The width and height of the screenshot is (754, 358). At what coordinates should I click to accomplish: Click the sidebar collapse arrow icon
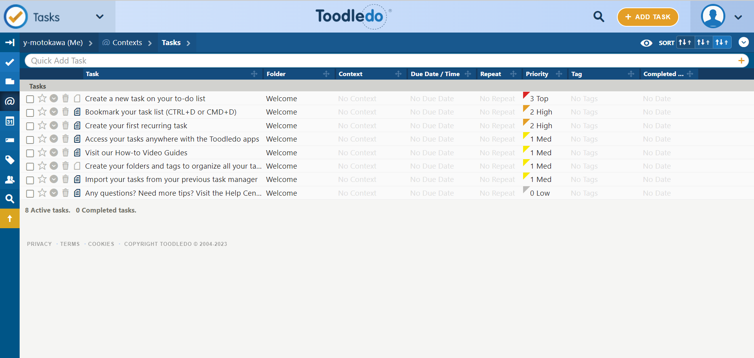pyautogui.click(x=10, y=42)
